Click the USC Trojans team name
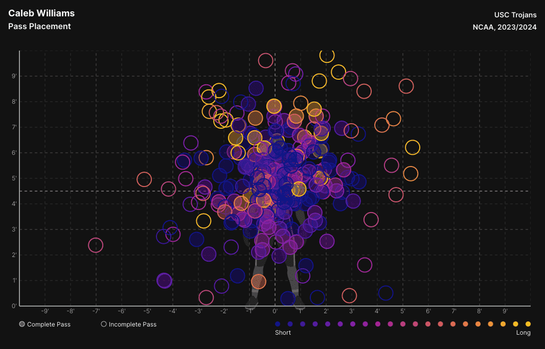The image size is (545, 349). click(x=515, y=15)
